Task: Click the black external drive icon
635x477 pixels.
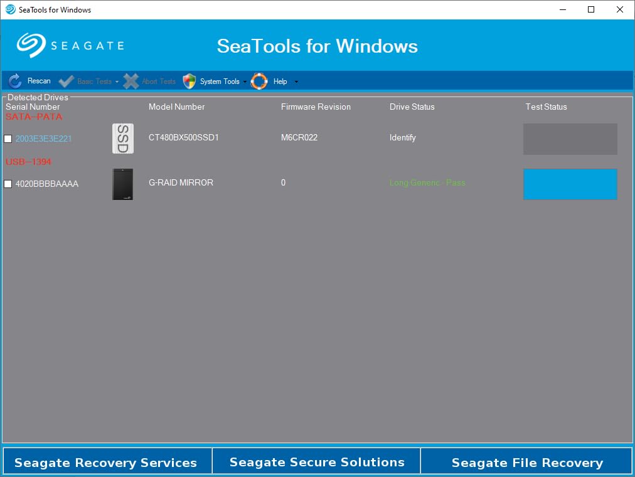Action: [123, 184]
